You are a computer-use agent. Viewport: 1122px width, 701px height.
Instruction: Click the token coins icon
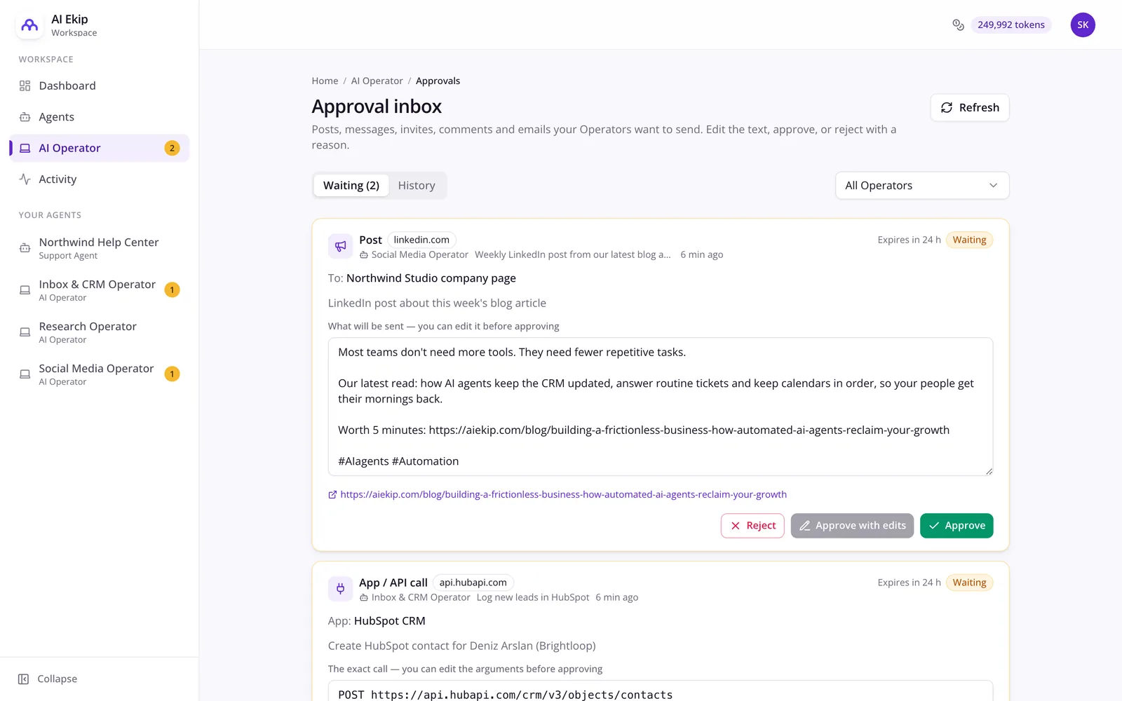958,25
